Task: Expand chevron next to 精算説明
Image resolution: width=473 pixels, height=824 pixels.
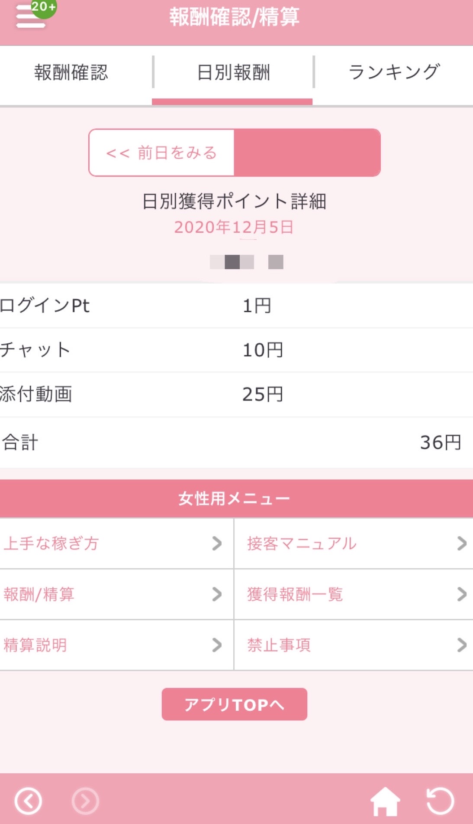Action: [217, 645]
